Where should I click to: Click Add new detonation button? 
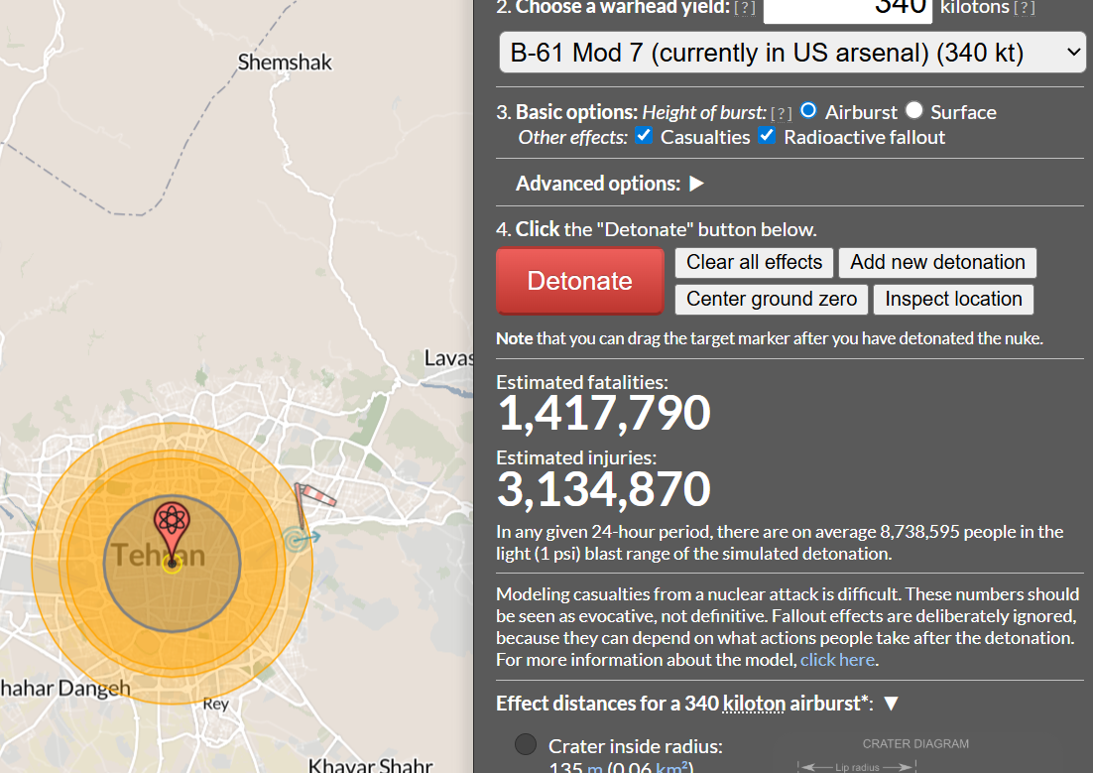(937, 262)
